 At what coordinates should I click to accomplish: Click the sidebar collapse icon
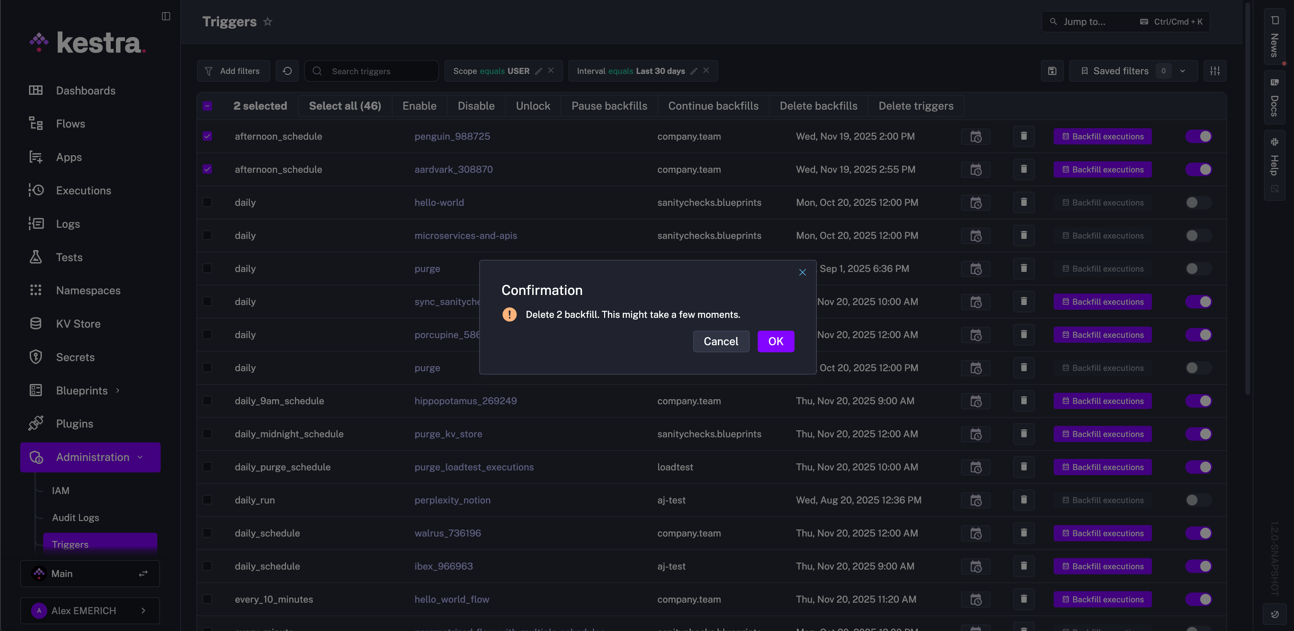166,16
